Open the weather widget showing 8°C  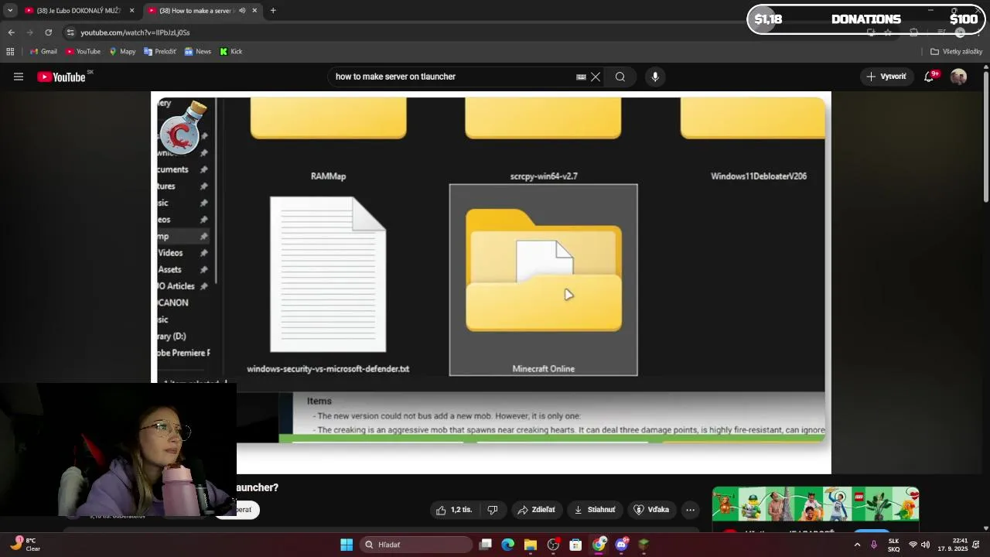pos(25,545)
